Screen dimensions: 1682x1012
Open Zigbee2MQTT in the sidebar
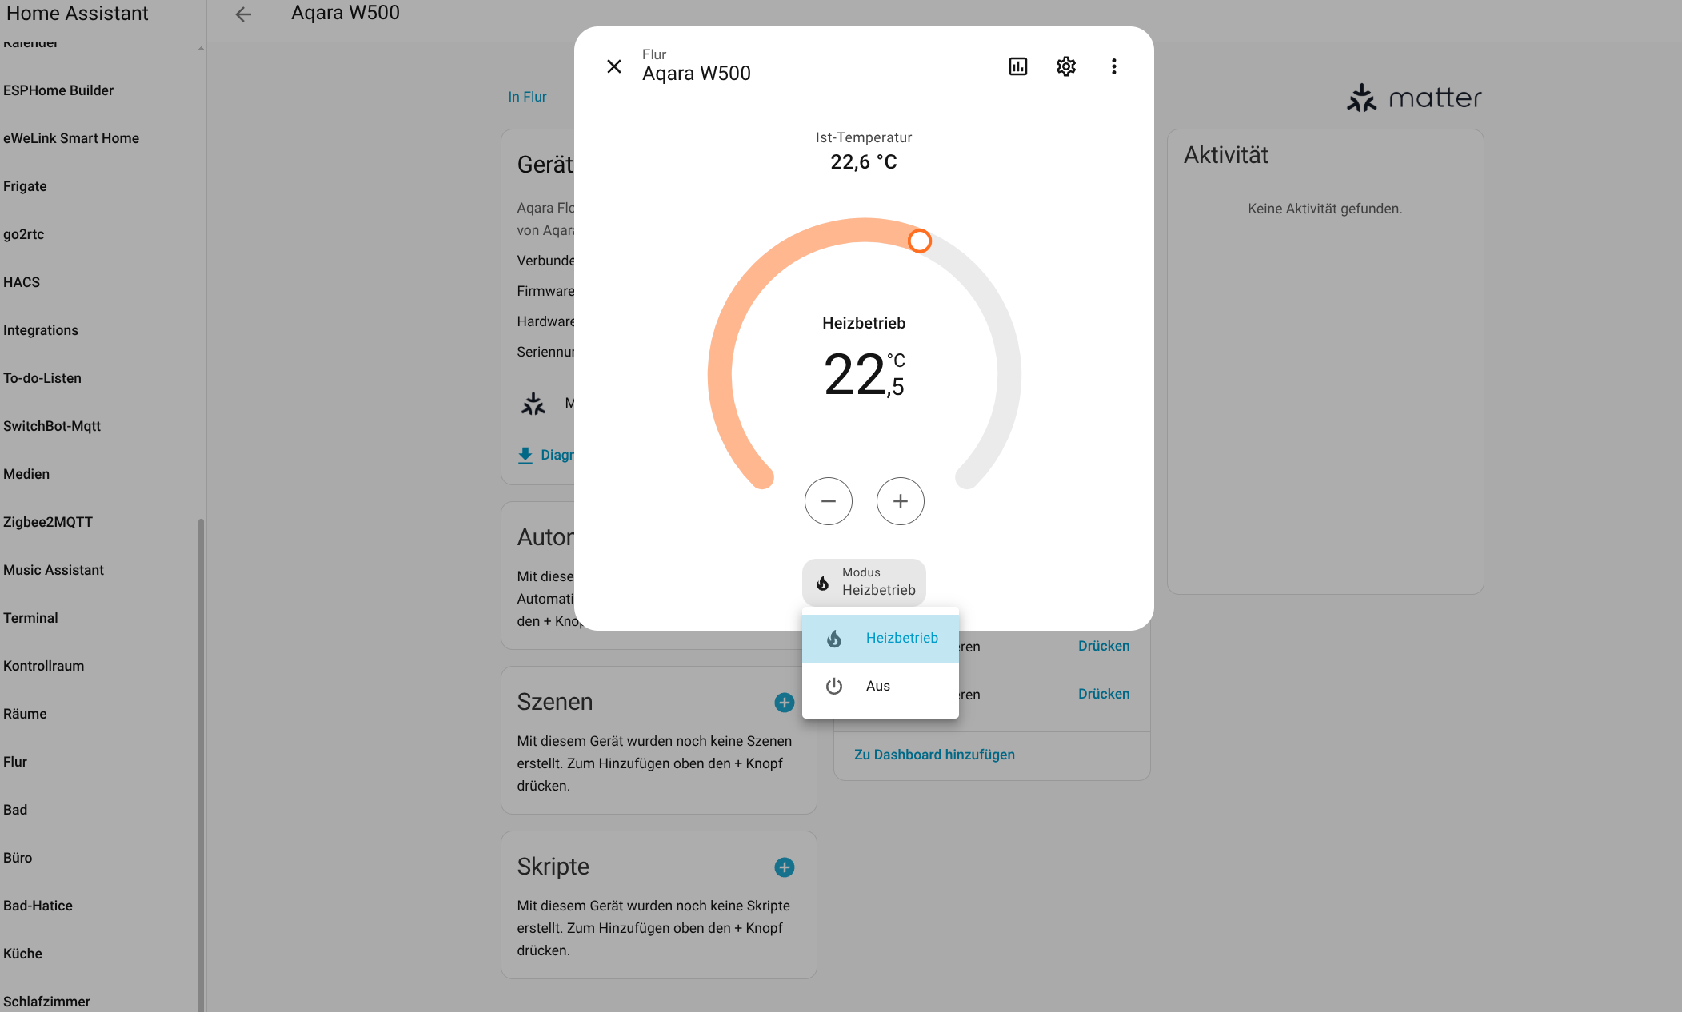click(48, 522)
